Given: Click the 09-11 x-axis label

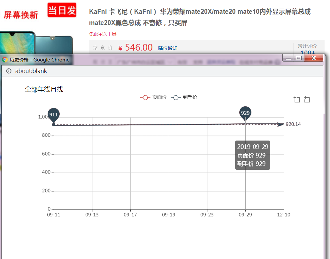Looking at the screenshot, I should point(54,215).
